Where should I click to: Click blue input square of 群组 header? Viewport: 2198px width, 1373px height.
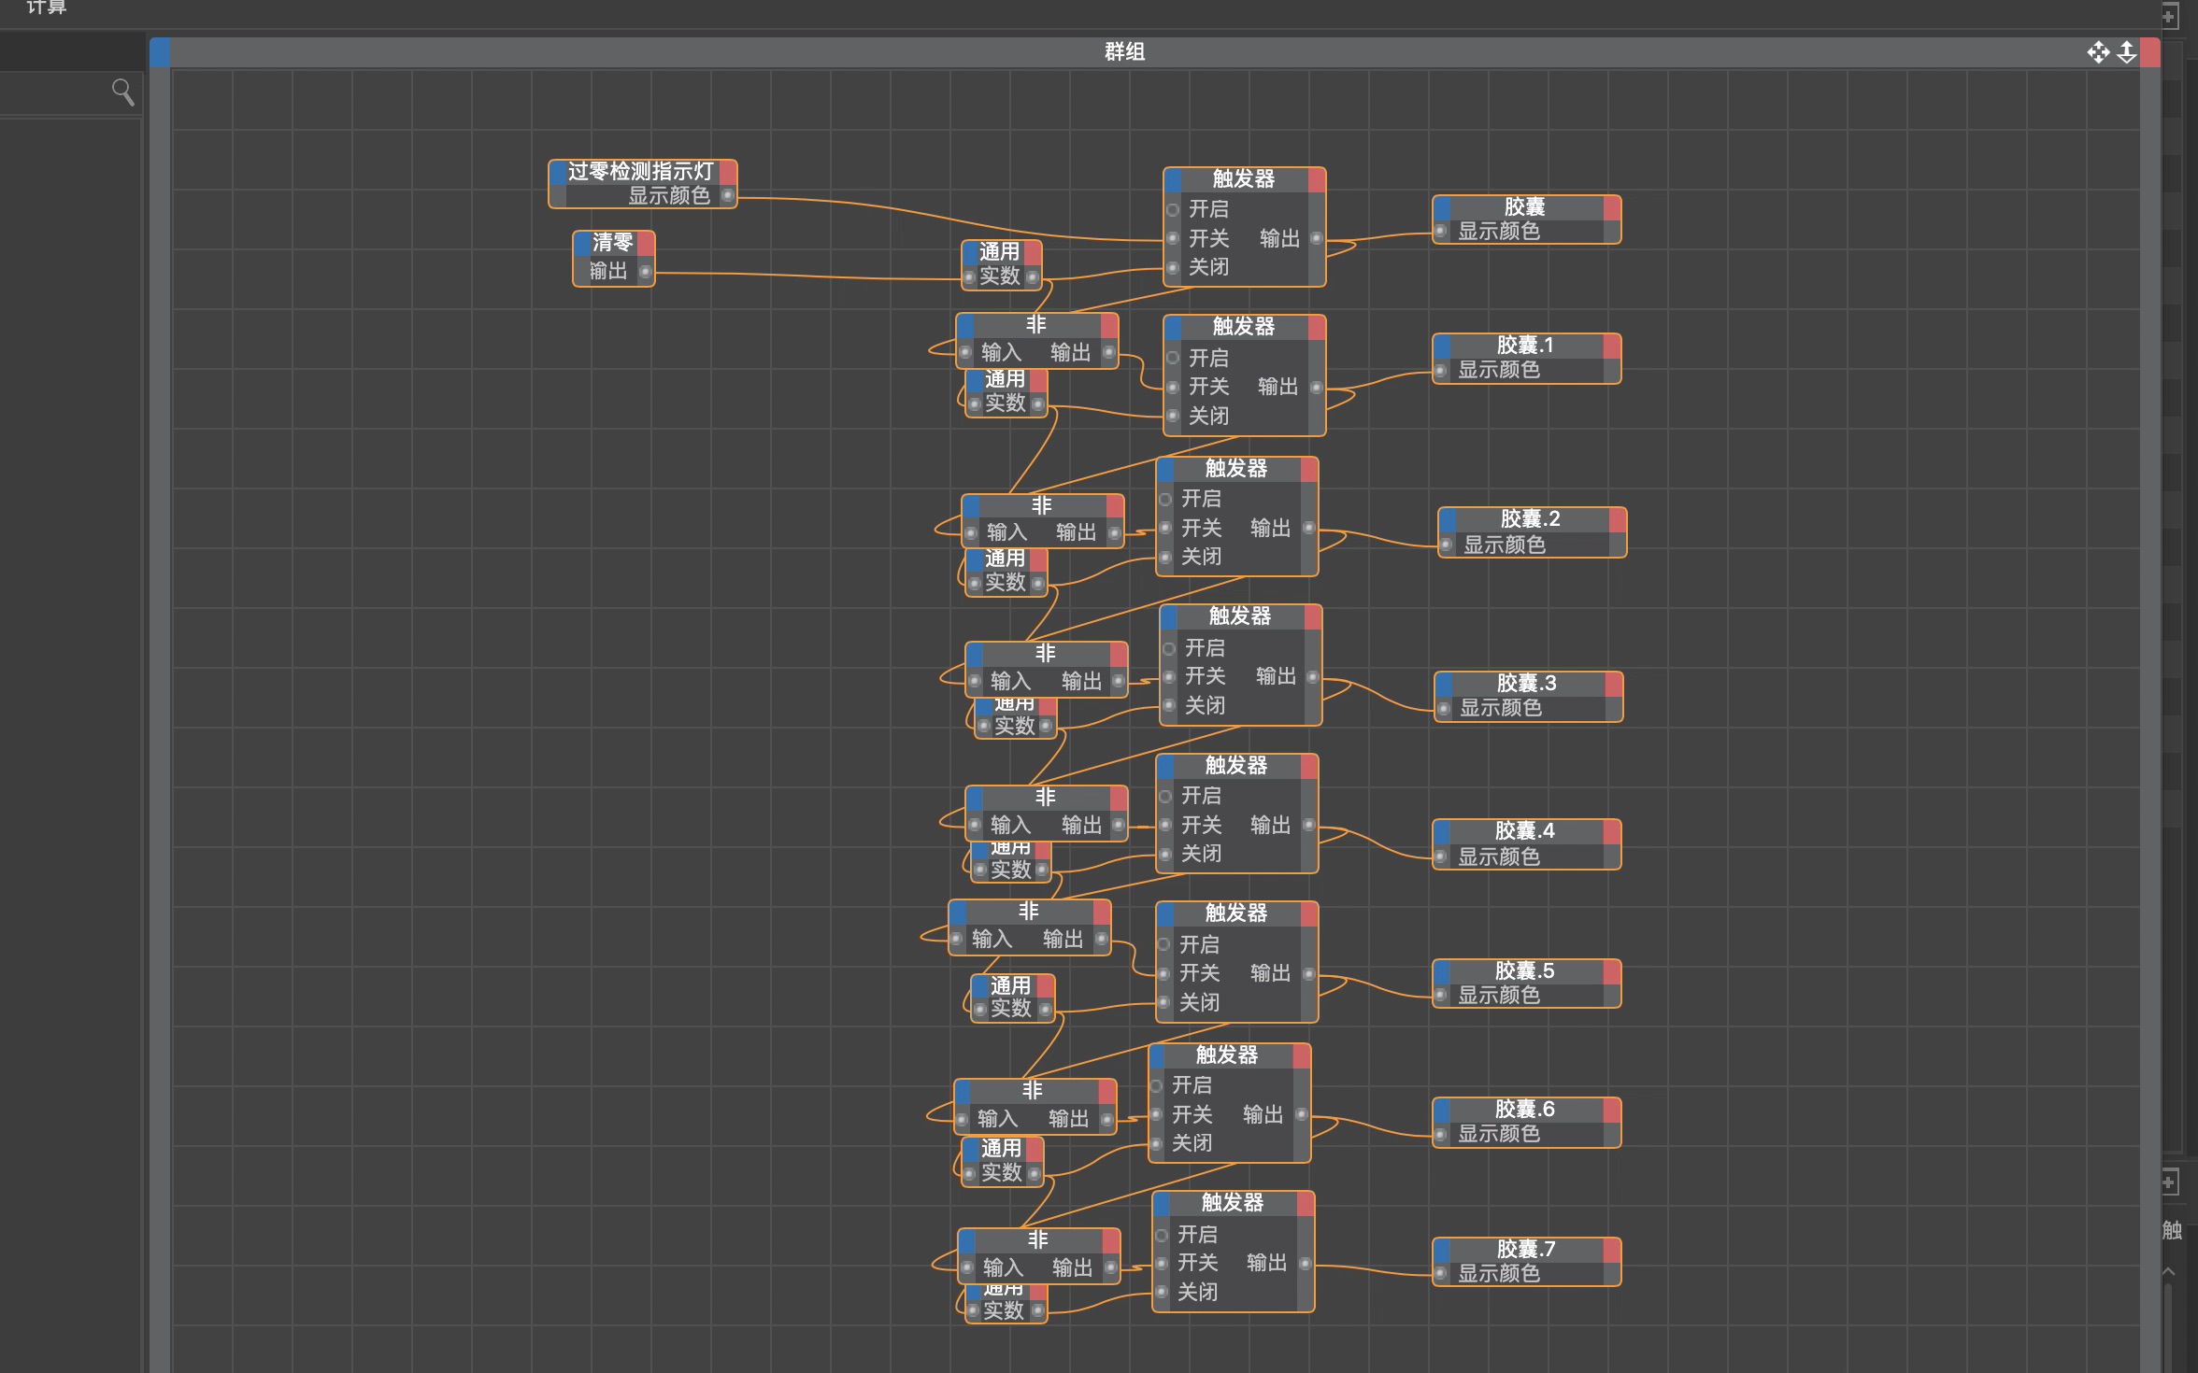click(160, 52)
